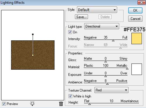Click the Under label on Exposure slider
The height and width of the screenshot is (108, 146).
[88, 73]
